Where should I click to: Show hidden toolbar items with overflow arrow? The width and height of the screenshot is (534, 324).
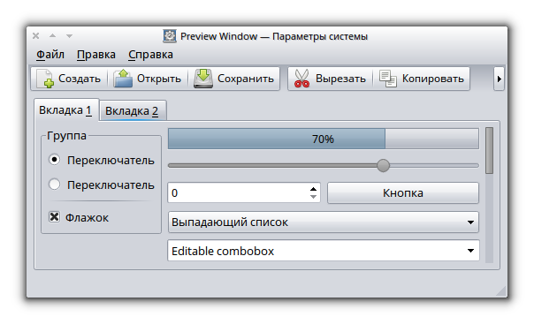pyautogui.click(x=499, y=79)
